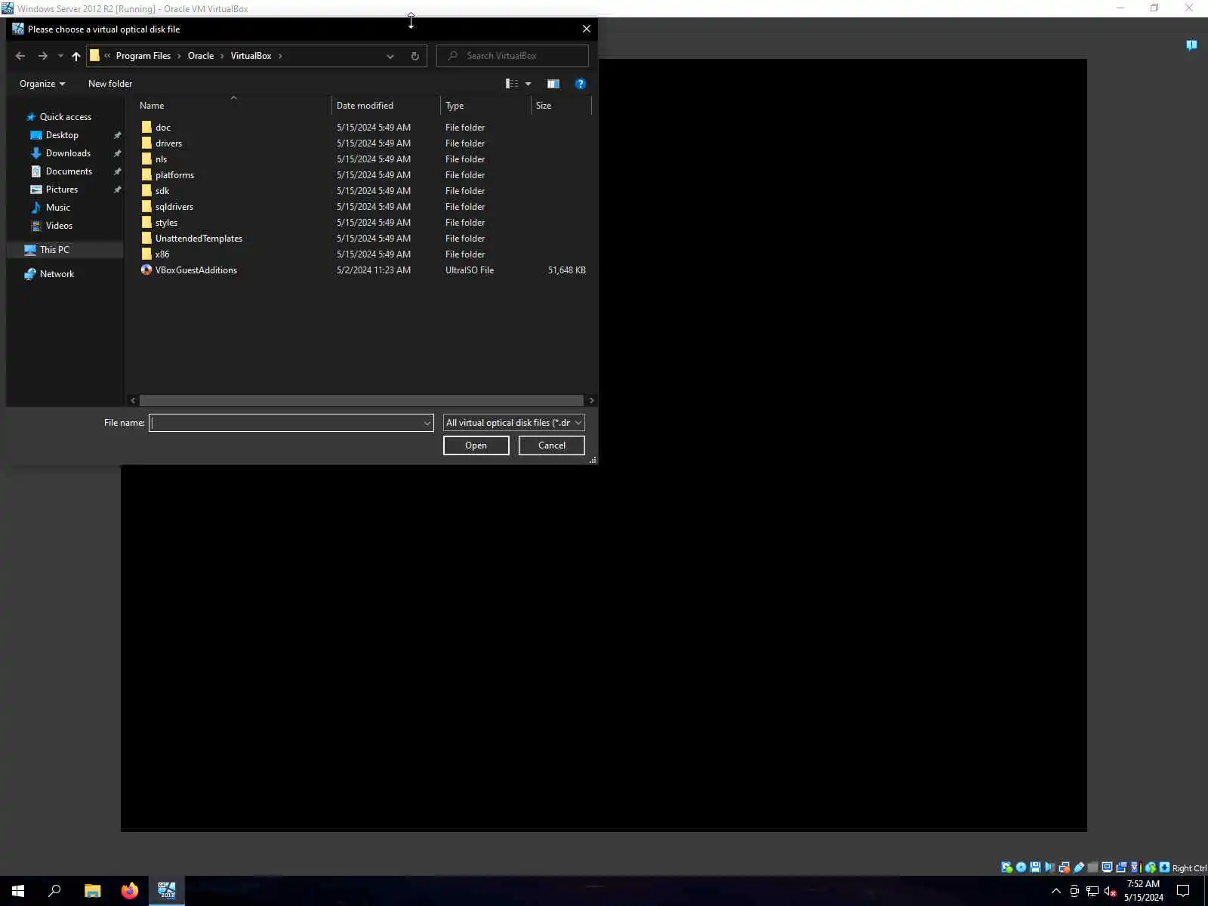Expand the chevron after Oracle
The width and height of the screenshot is (1208, 906).
pos(222,56)
